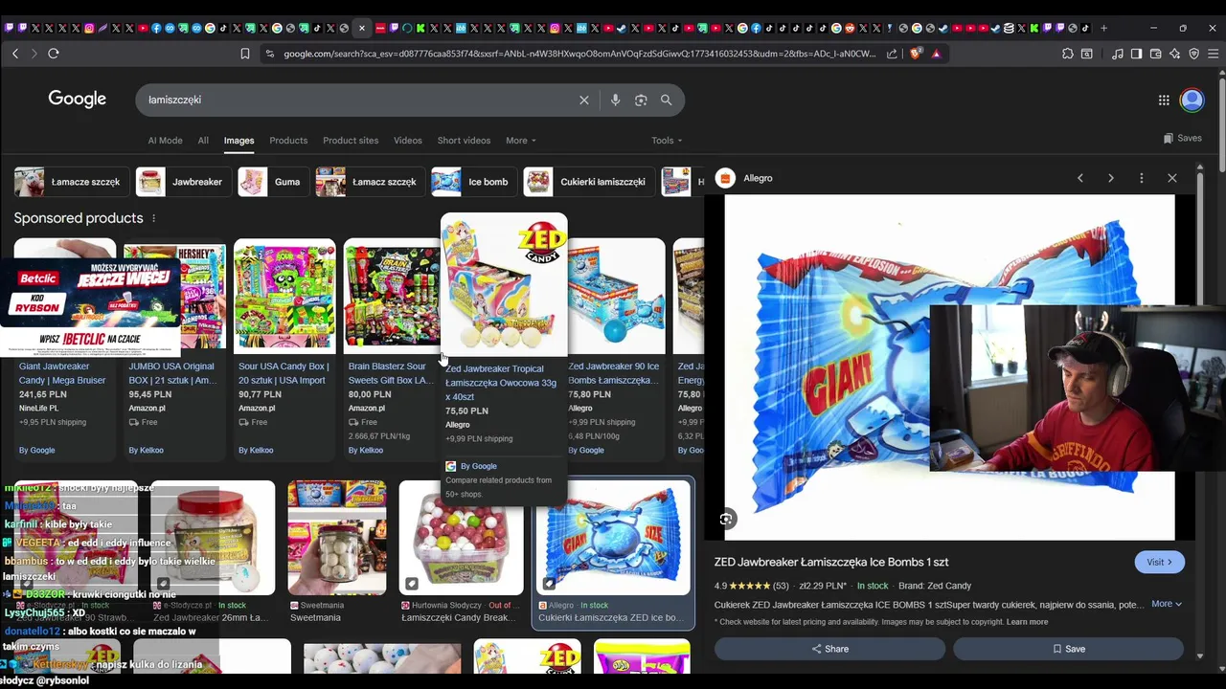Open Sponsored products info three-dot menu

[153, 218]
